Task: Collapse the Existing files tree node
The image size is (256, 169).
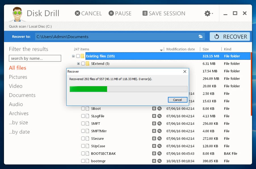Action: tap(73, 56)
